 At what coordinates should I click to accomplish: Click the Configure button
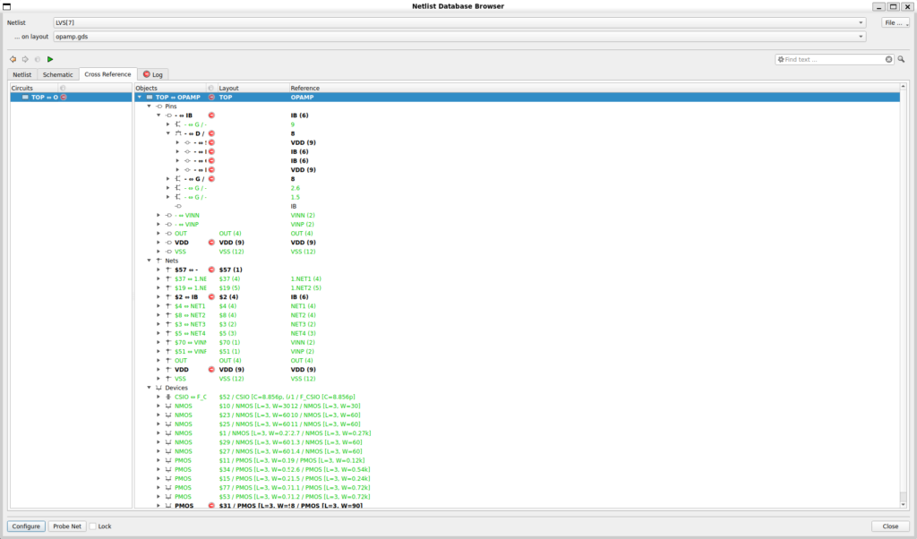coord(26,526)
